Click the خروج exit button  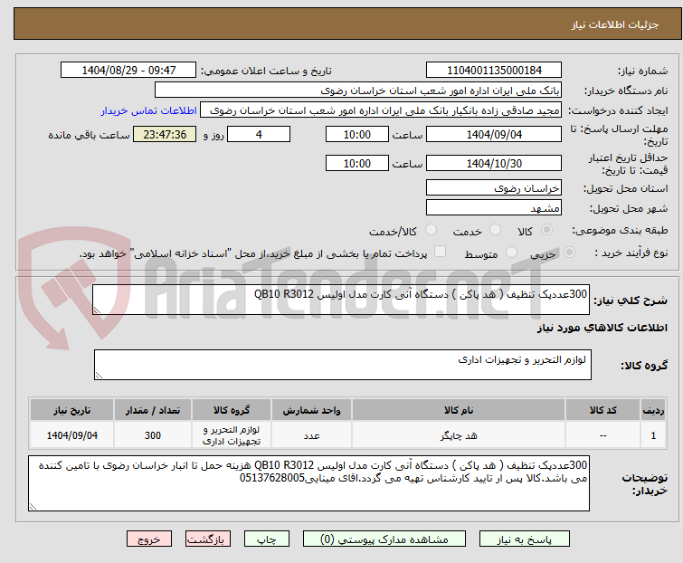(x=149, y=539)
